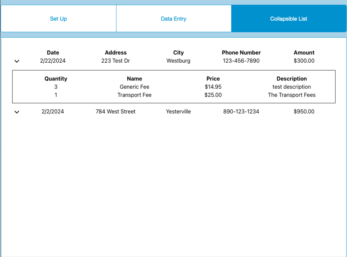
Task: Click the Name sub-header
Action: [134, 79]
